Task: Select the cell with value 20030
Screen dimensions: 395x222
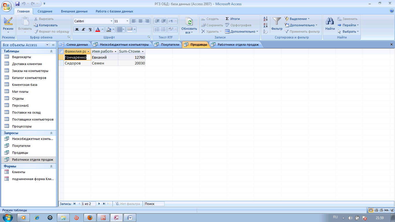Action: (x=132, y=63)
